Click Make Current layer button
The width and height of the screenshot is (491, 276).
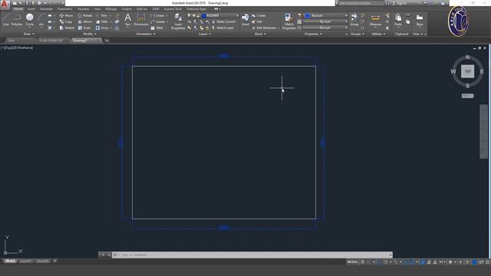[223, 21]
